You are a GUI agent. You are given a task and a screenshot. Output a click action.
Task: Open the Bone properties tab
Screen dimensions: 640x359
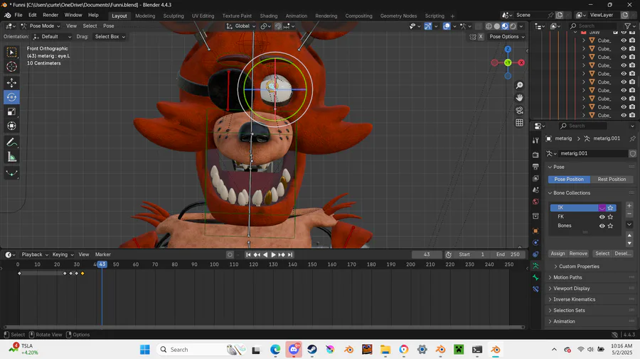click(x=535, y=277)
